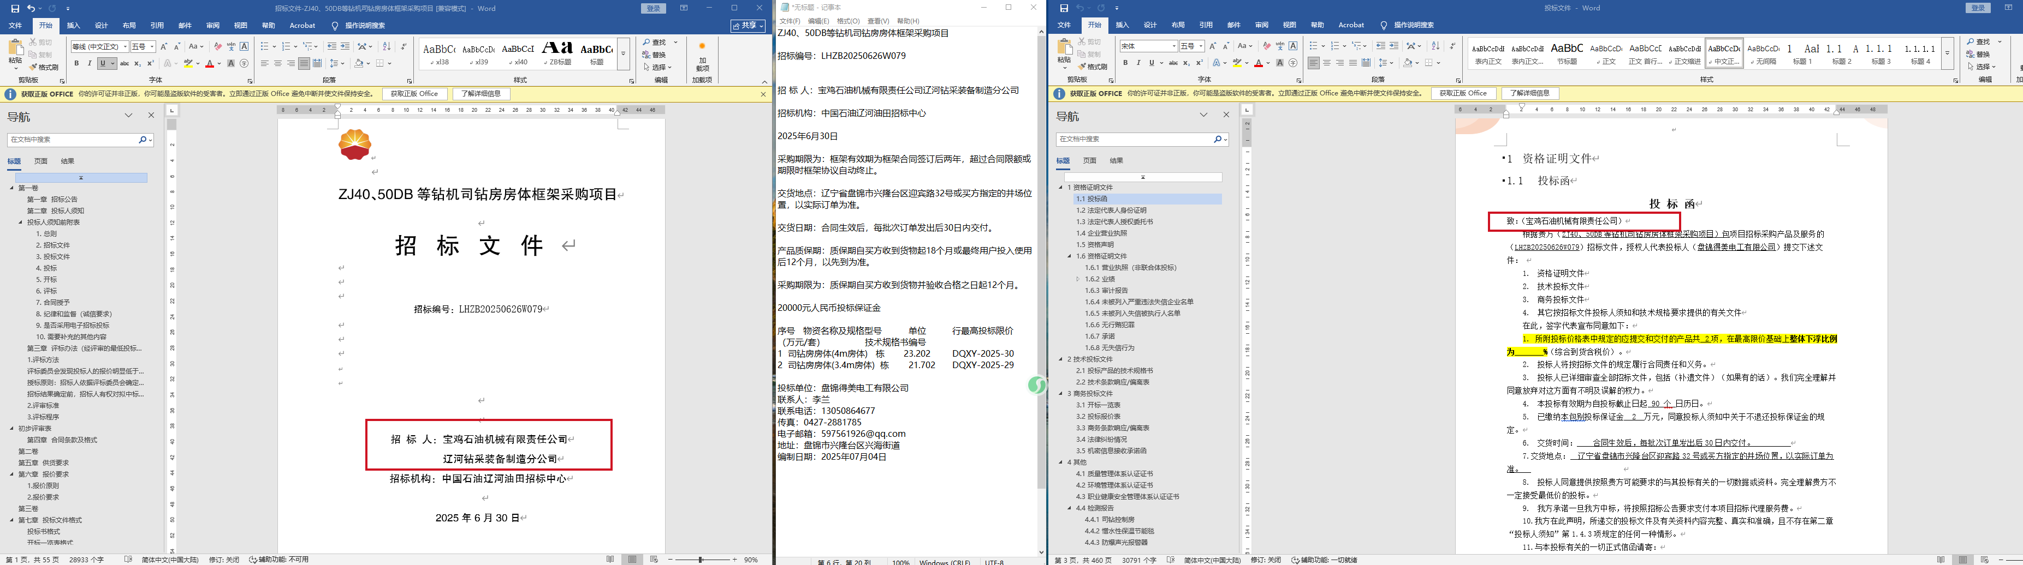This screenshot has width=2023, height=565.
Task: Select '第五章 供货要求' heading in left navigation
Action: tap(44, 463)
